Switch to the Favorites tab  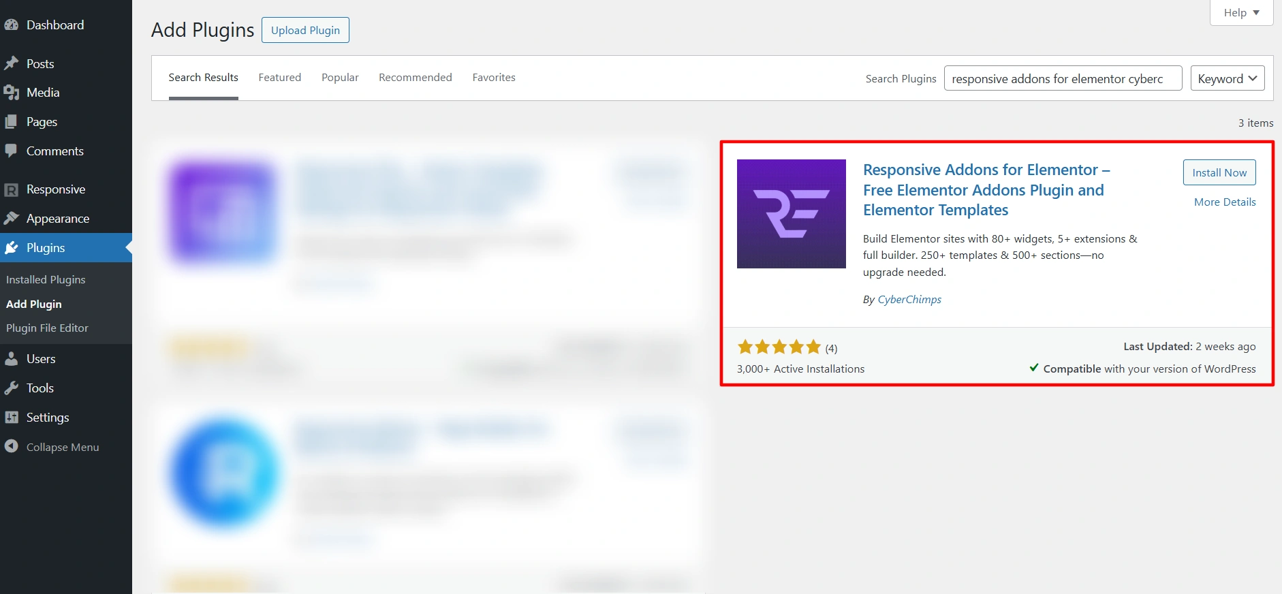click(494, 78)
